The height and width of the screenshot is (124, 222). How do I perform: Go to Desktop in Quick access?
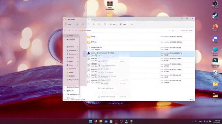71,47
